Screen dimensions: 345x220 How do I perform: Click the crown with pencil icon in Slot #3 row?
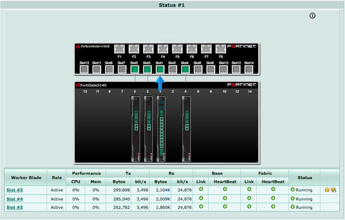(333, 190)
